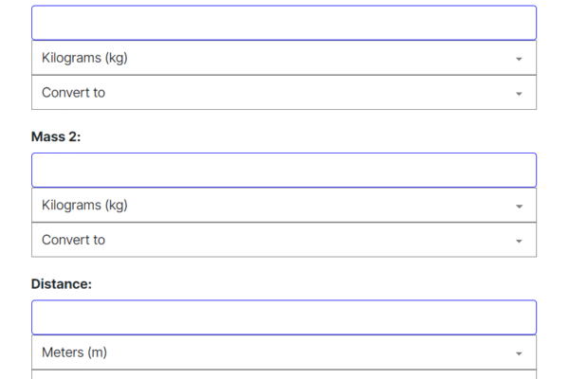Open the Mass 2 Kilograms (kg) unit selector
This screenshot has height=379, width=569.
(284, 205)
